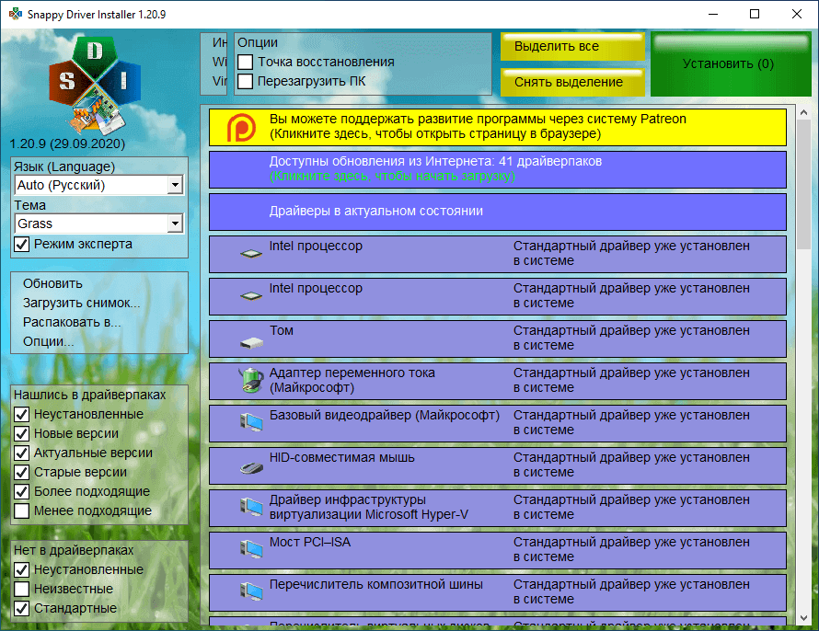This screenshot has height=631, width=819.
Task: Click the second Intel процессор chip icon
Action: click(251, 296)
